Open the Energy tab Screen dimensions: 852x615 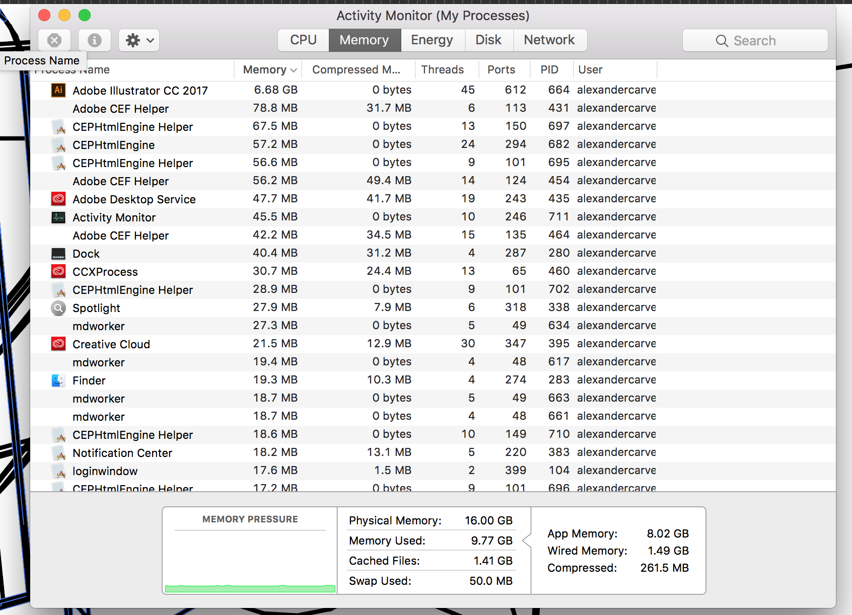pyautogui.click(x=432, y=40)
